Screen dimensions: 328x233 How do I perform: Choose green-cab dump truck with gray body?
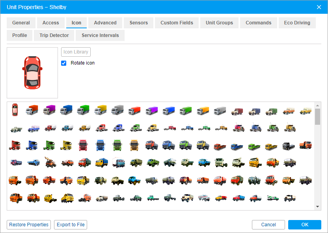point(186,145)
